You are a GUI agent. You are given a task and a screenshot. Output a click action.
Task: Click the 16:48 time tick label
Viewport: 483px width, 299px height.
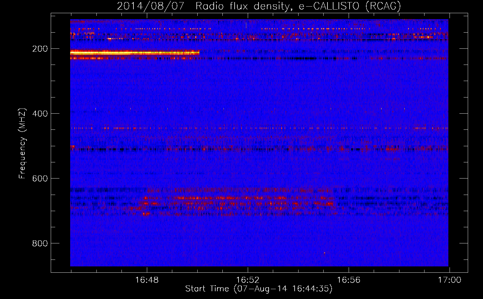[147, 280]
